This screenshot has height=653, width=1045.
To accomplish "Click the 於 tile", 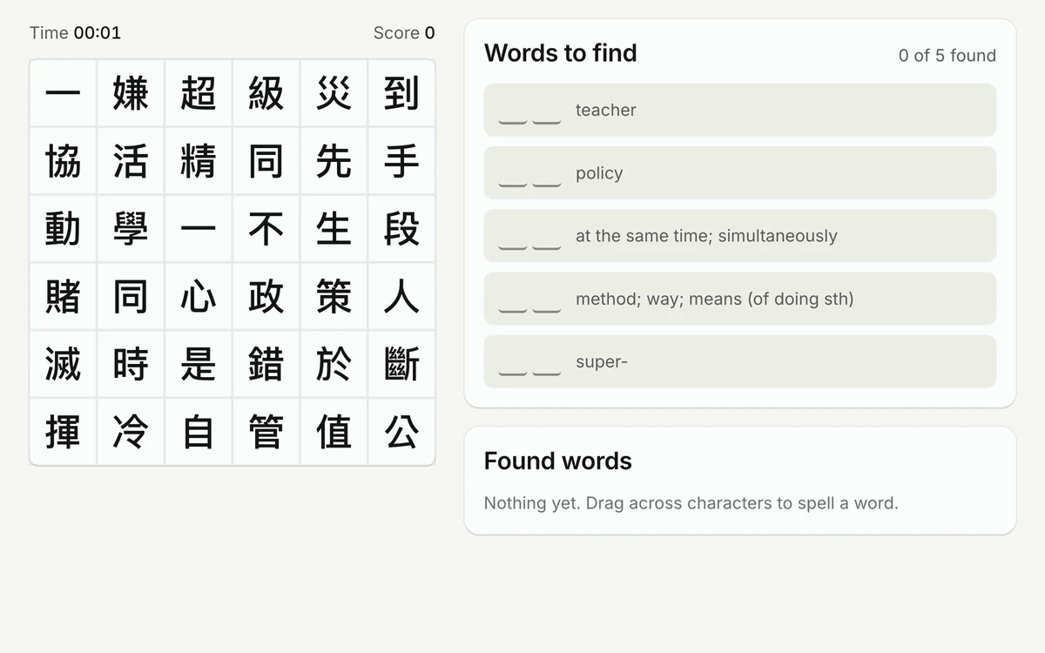I will pyautogui.click(x=334, y=365).
